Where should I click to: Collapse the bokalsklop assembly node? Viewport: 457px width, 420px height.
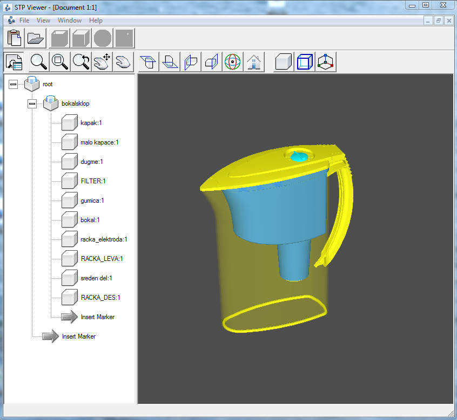point(32,104)
